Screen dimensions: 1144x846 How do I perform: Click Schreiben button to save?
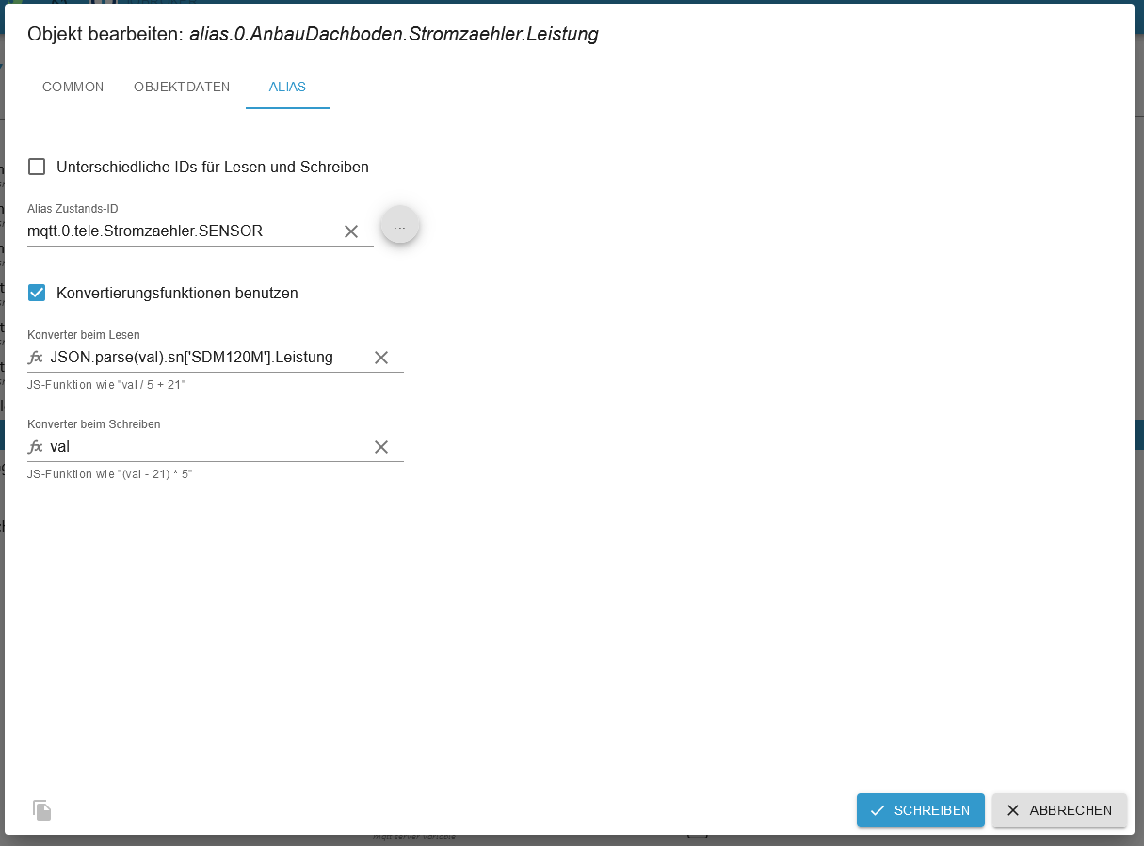[921, 810]
